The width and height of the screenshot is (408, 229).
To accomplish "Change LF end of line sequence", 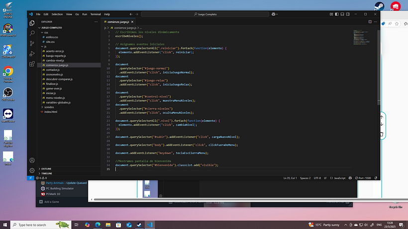I will (x=325, y=178).
